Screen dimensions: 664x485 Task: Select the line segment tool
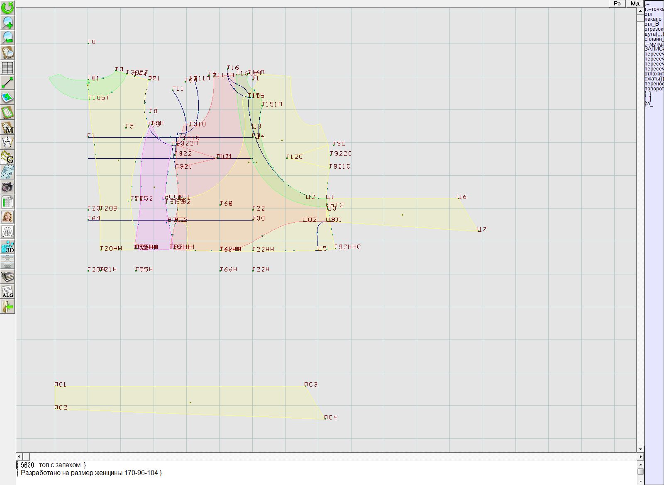coord(7,82)
